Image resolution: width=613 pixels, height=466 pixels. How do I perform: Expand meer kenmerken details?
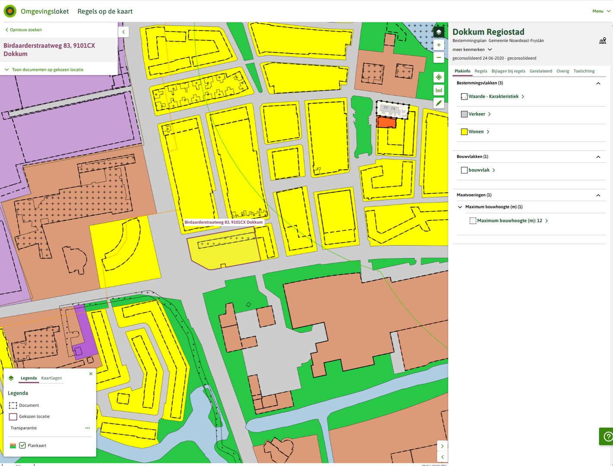click(472, 50)
